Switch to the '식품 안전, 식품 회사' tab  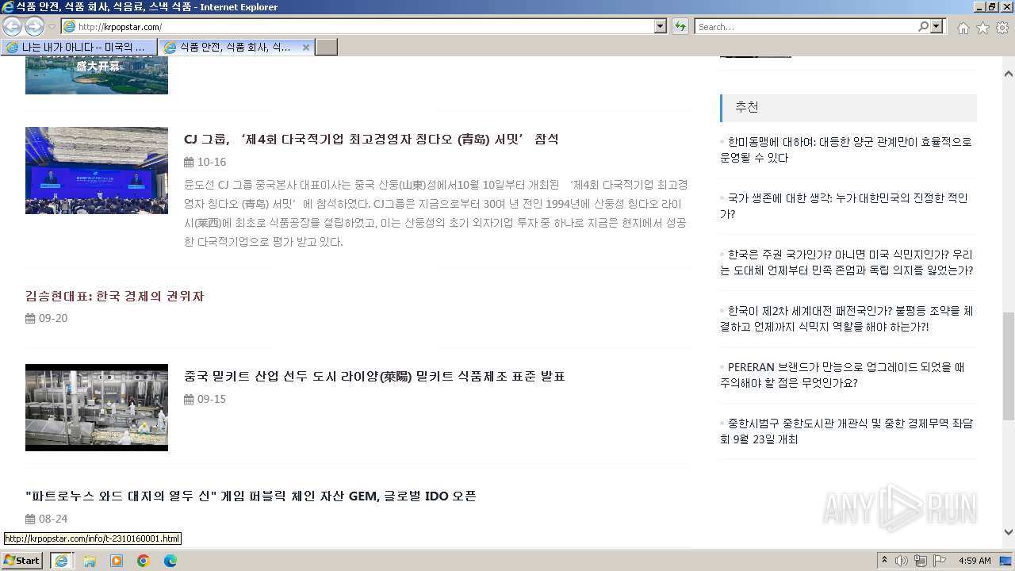coord(228,47)
